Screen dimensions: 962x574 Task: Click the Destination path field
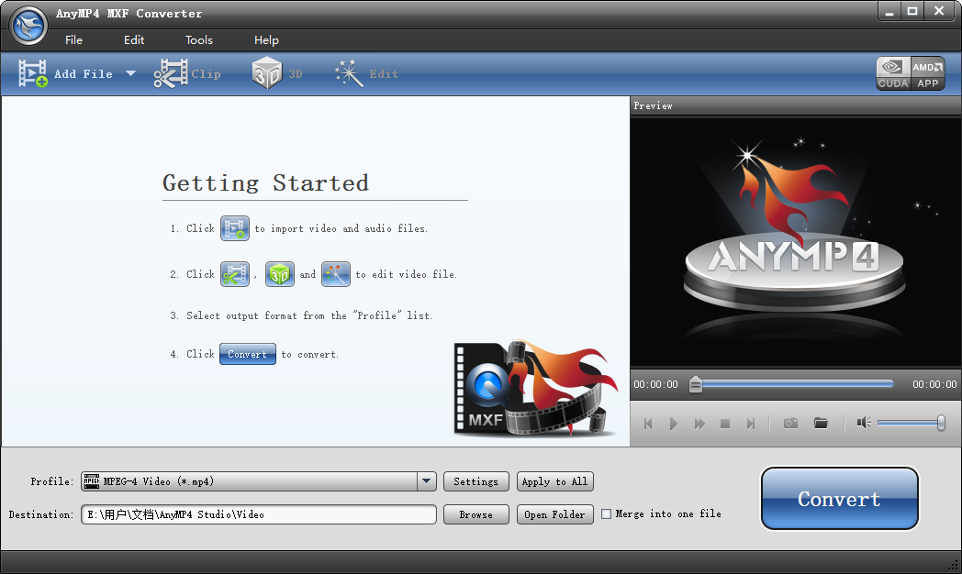(259, 514)
